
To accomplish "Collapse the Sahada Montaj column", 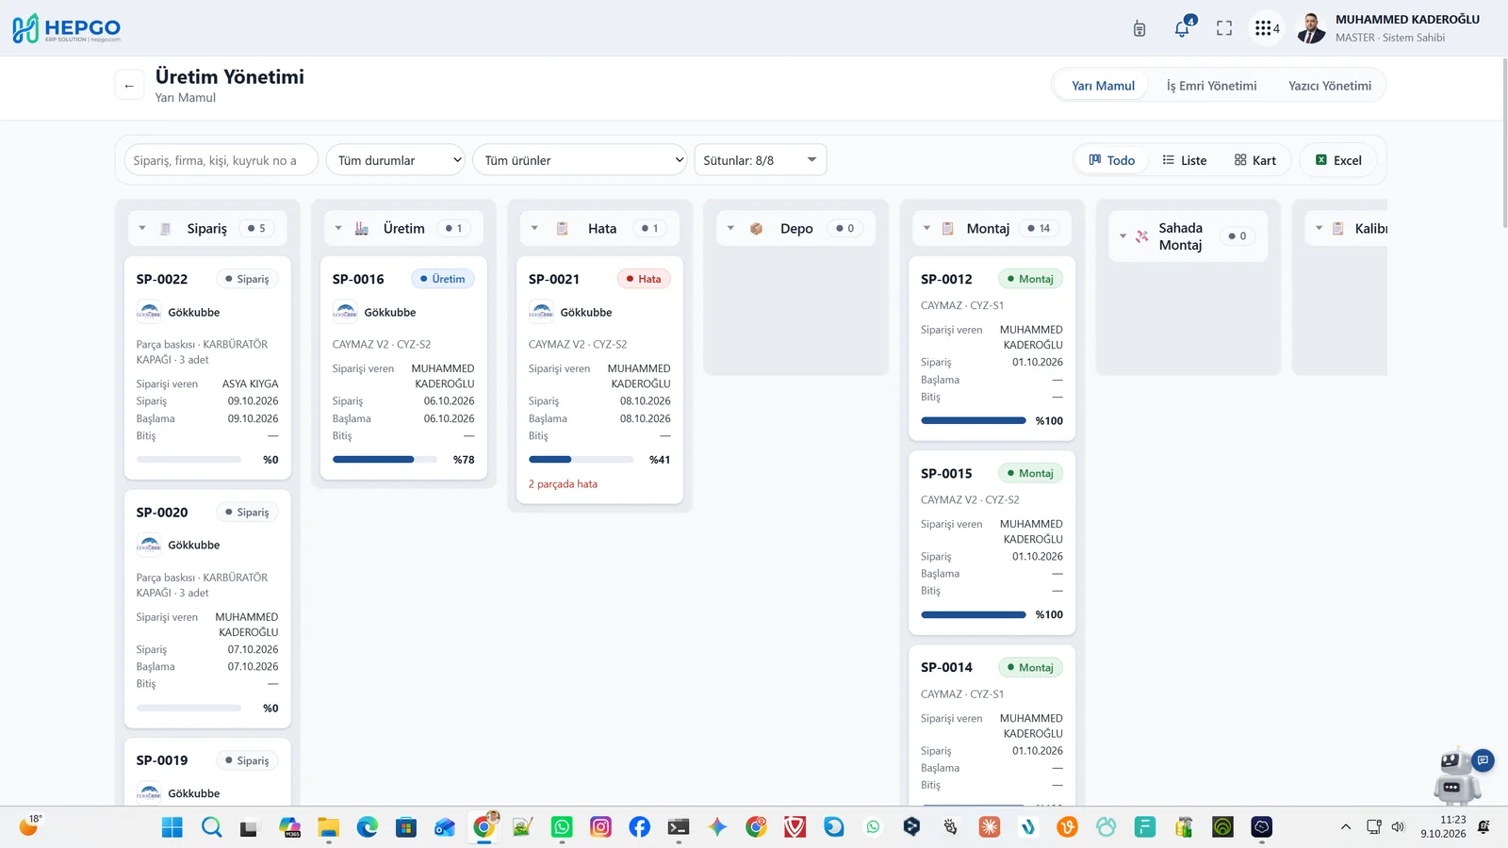I will 1123,236.
